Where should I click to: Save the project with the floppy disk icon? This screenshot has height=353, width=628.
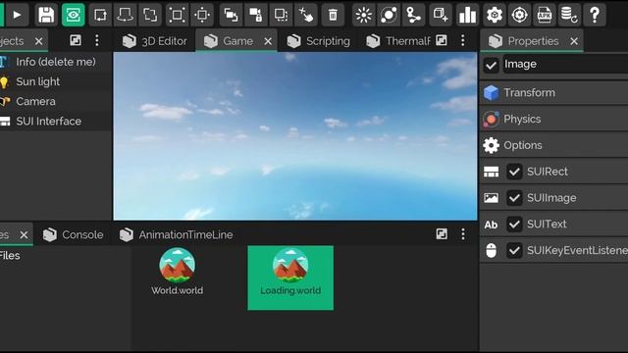click(x=46, y=16)
